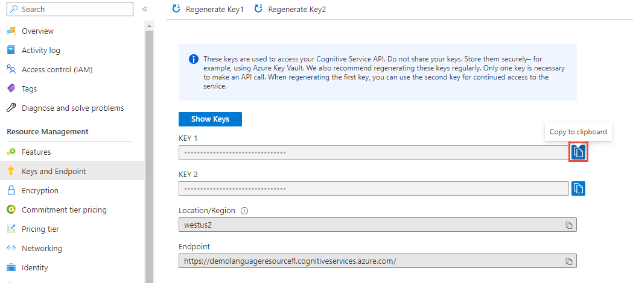The image size is (633, 283).
Task: Click the masked KEY 2 field
Action: click(x=374, y=188)
